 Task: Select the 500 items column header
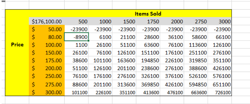coord(76,21)
